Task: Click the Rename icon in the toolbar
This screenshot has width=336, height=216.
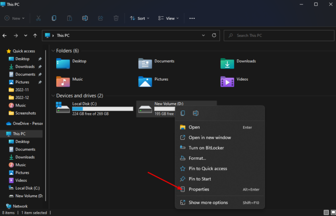Action: [x=85, y=18]
